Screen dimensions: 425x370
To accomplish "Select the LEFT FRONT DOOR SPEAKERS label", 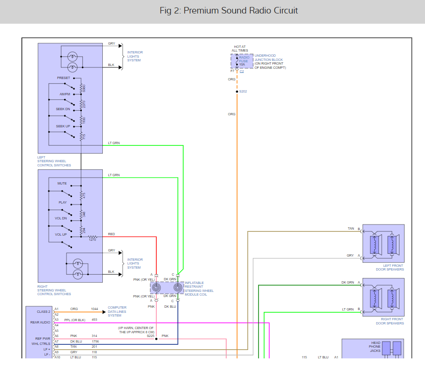I will tap(390, 268).
